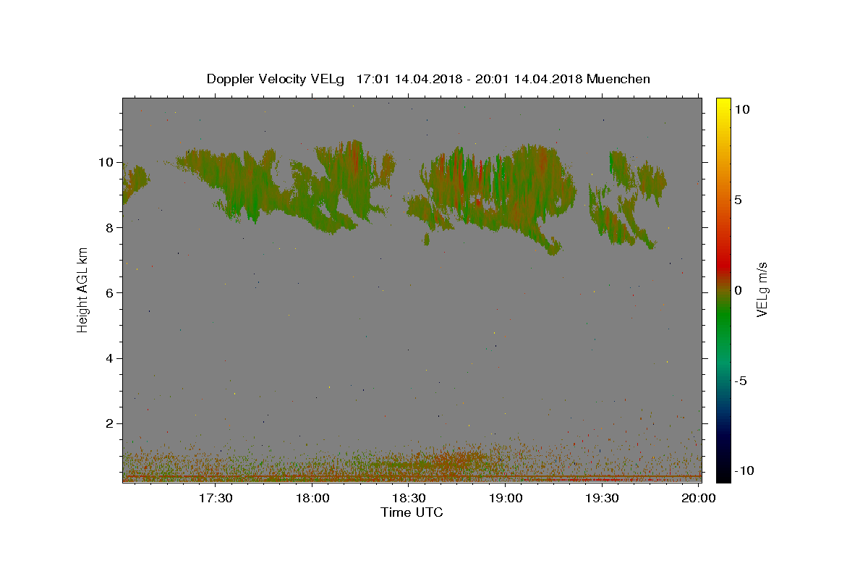Click the colorbar value '-10' at bottom
The image size is (868, 579).
click(744, 470)
